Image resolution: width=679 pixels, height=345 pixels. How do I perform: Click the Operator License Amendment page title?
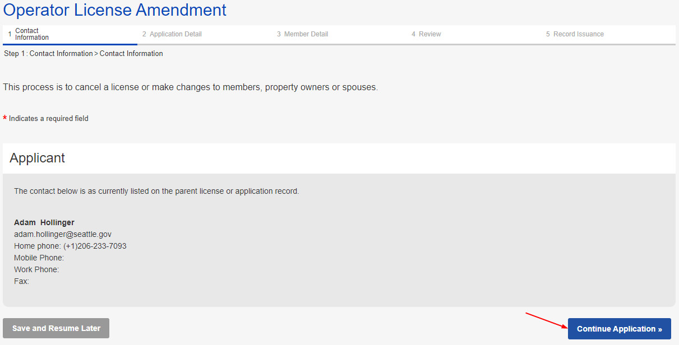tap(115, 10)
